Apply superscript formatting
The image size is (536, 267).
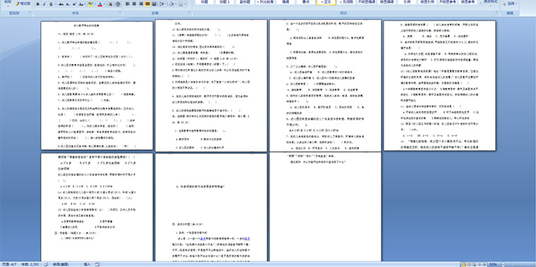(x=74, y=4)
